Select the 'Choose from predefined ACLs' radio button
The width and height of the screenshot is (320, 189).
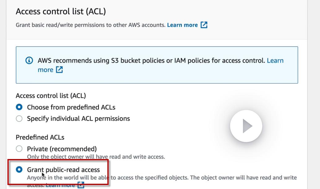19,107
